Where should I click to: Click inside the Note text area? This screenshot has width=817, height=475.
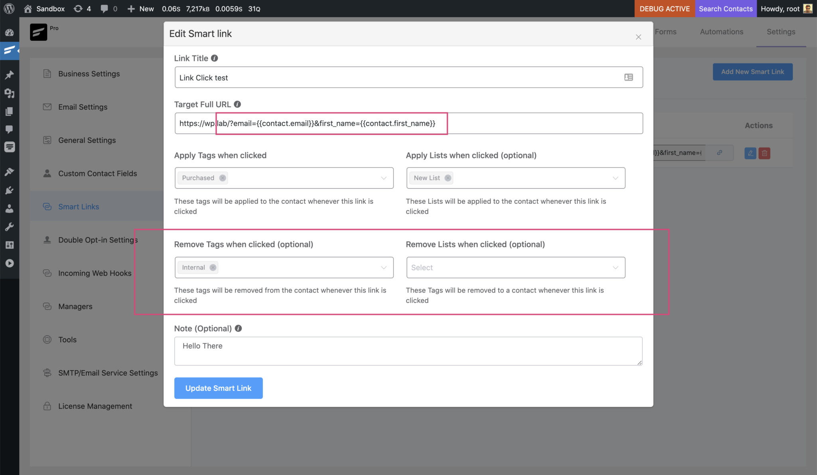[408, 351]
